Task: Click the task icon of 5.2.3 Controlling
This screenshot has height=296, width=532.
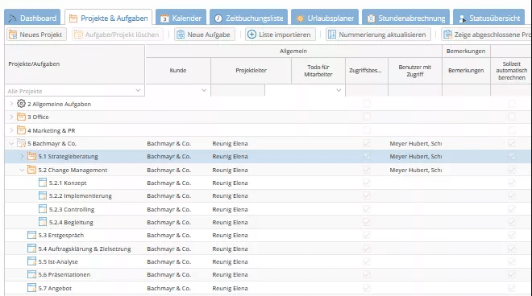Action: point(43,209)
